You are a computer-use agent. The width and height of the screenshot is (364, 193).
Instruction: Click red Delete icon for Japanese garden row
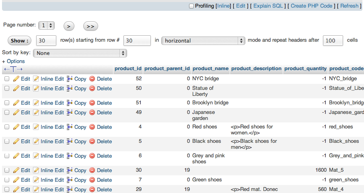[x=92, y=112]
